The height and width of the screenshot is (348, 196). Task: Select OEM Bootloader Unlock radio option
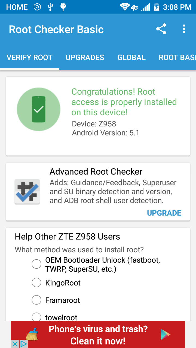coord(36,264)
